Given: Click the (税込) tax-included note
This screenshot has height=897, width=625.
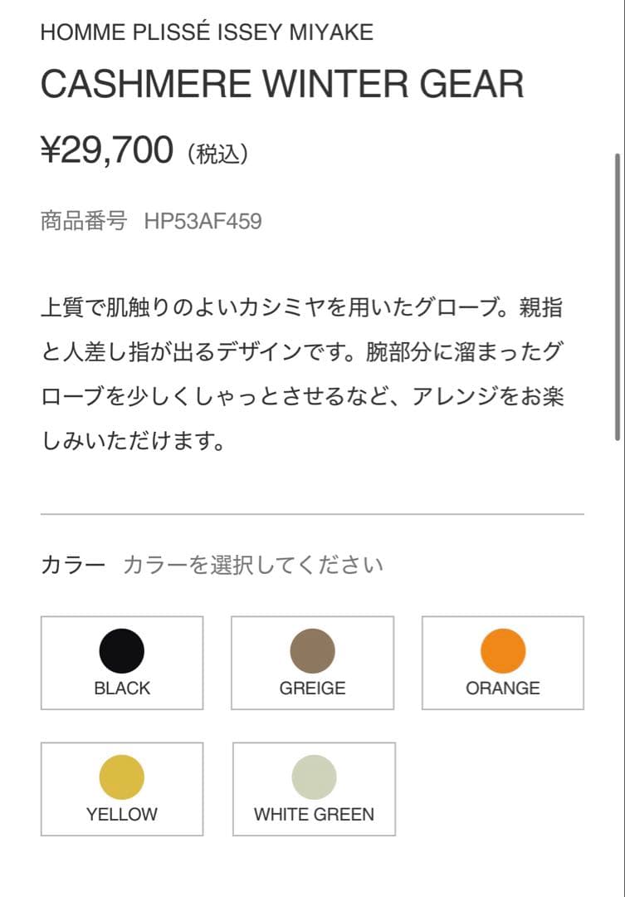Looking at the screenshot, I should 217,154.
